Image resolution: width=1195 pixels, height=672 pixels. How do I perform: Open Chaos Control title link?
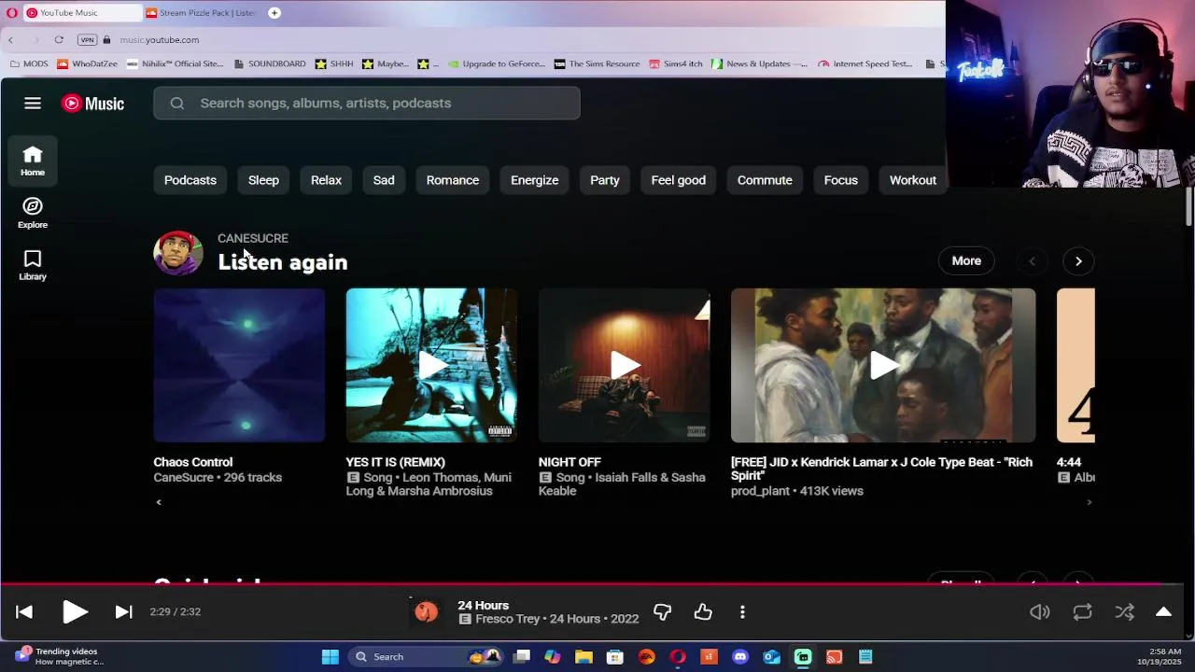click(193, 462)
